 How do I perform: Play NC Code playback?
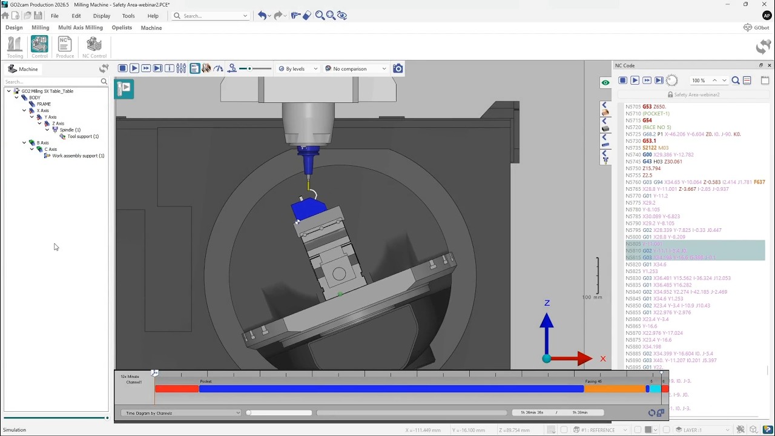[x=635, y=81]
